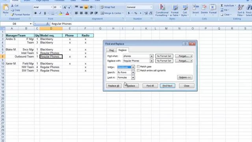The image size is (252, 142).
Task: Open Sort & Filter menu
Action: pyautogui.click(x=241, y=10)
